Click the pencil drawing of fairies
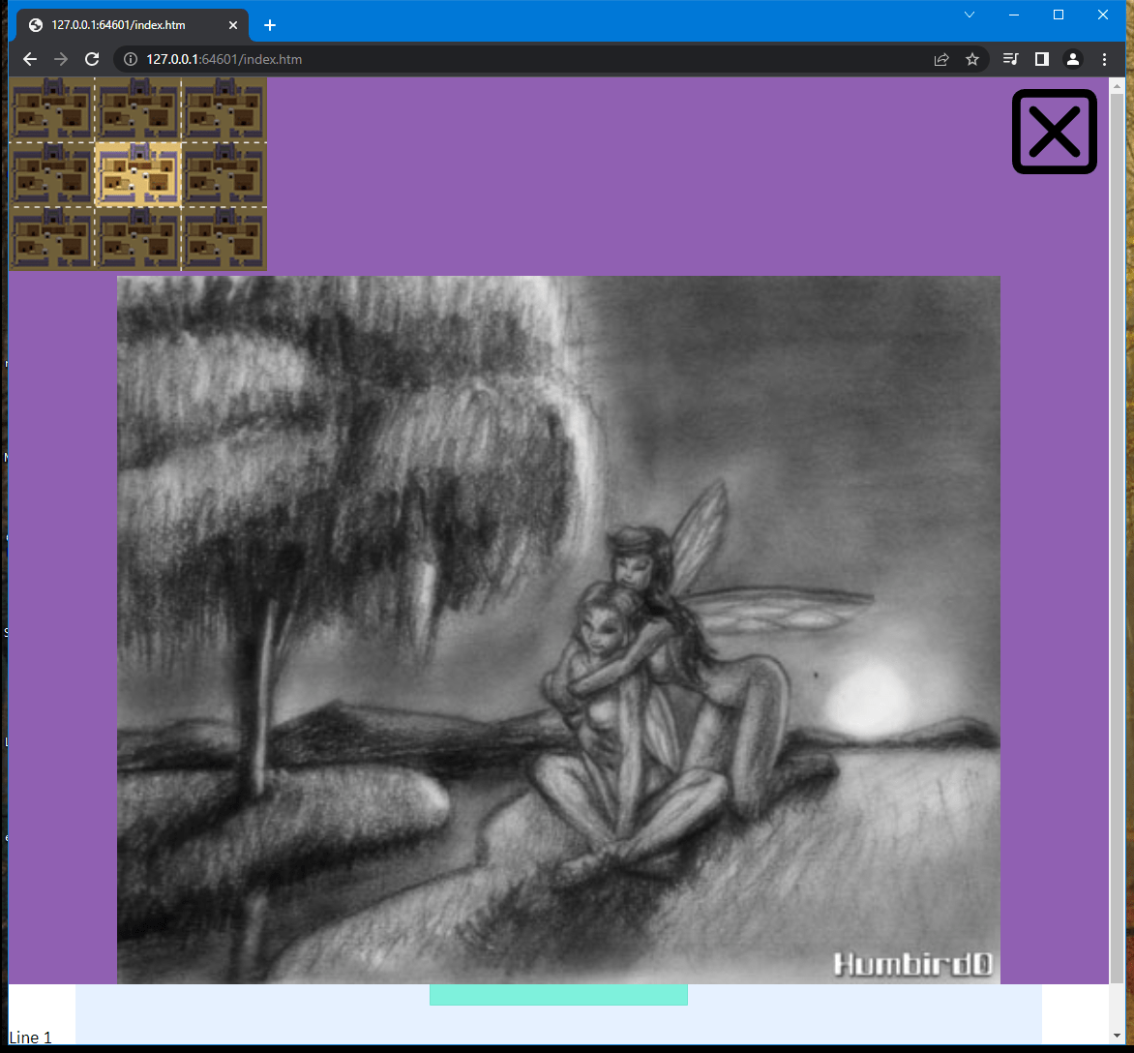1134x1053 pixels. 558,629
